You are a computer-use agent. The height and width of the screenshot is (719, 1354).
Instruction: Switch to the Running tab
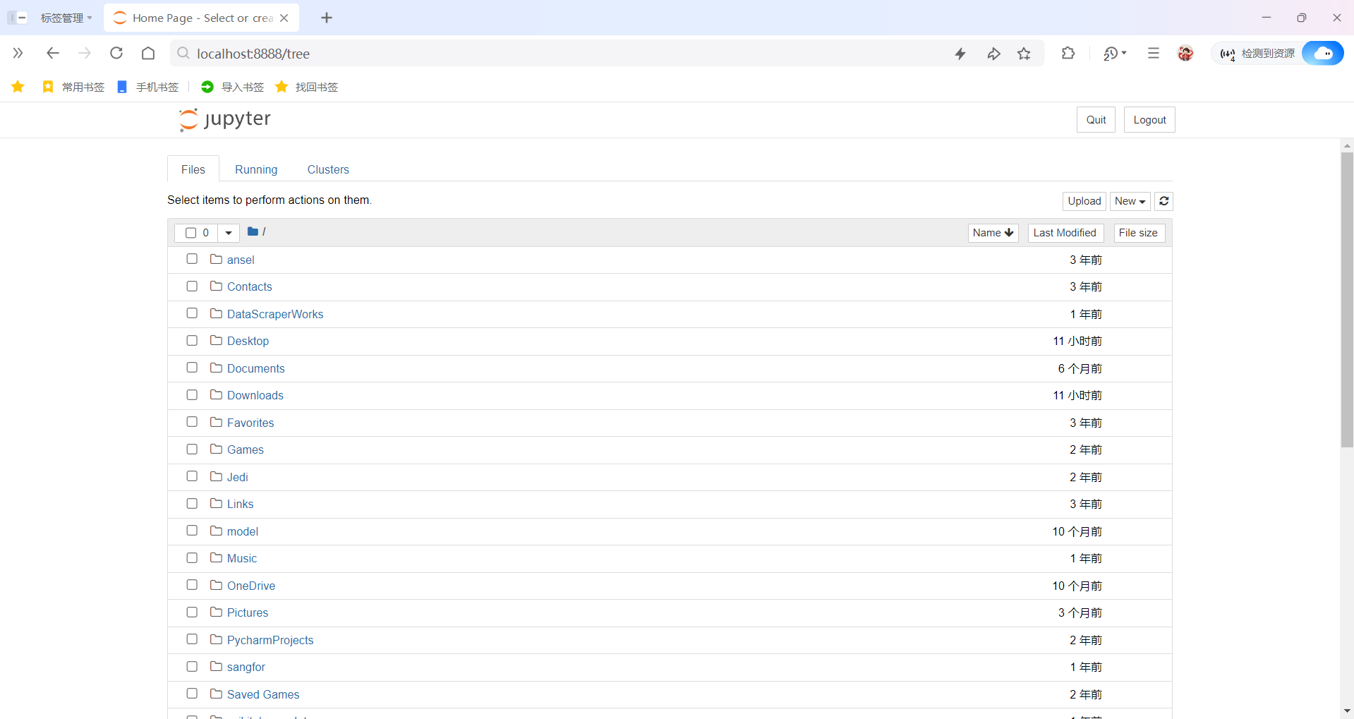tap(255, 169)
